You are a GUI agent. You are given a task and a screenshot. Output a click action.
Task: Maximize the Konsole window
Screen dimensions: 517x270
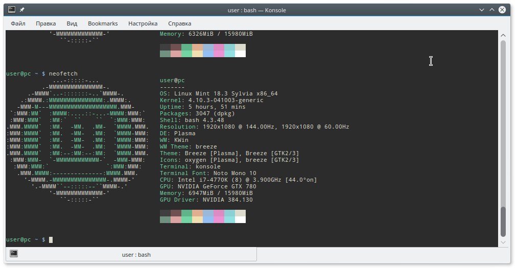[492, 10]
